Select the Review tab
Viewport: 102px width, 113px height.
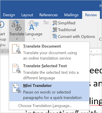[x=91, y=15]
